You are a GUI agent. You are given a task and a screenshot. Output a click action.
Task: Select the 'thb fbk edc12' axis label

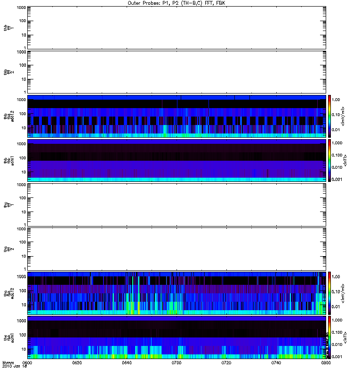coord(9,116)
